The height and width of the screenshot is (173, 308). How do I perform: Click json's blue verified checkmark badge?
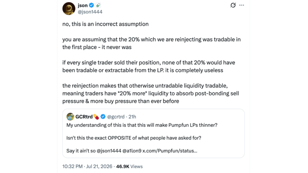click(x=91, y=5)
